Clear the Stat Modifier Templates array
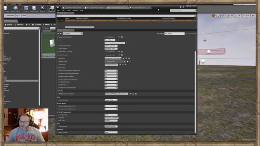 122,52
